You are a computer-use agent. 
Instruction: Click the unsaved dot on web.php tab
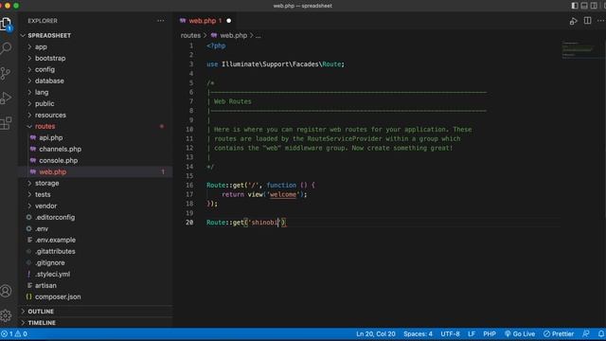point(229,21)
